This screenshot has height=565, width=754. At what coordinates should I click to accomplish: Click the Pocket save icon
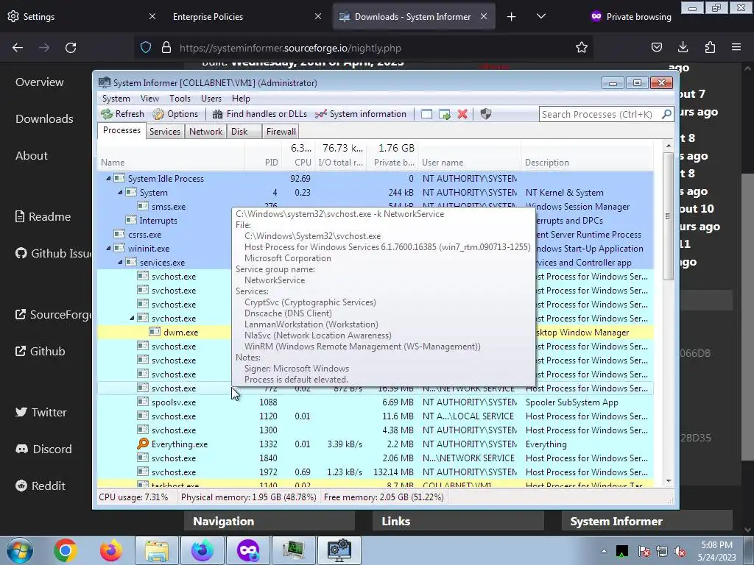coord(656,47)
